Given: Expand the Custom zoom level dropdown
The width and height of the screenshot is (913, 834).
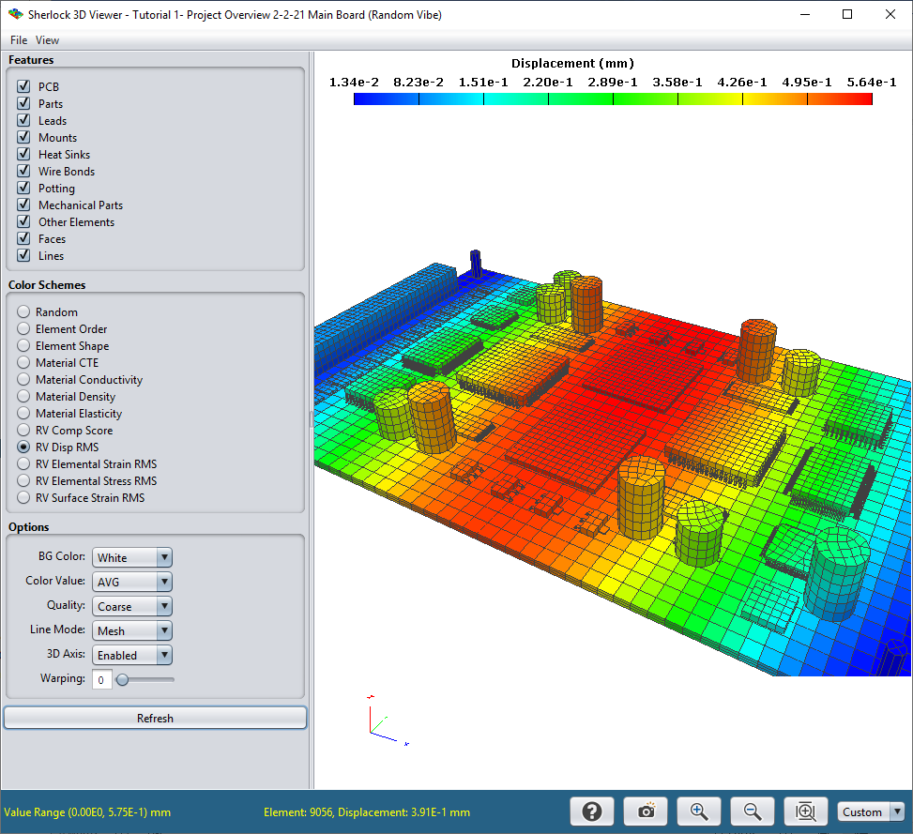Looking at the screenshot, I should 897,811.
